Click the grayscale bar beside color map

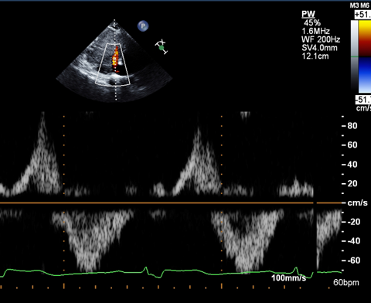tap(355, 56)
